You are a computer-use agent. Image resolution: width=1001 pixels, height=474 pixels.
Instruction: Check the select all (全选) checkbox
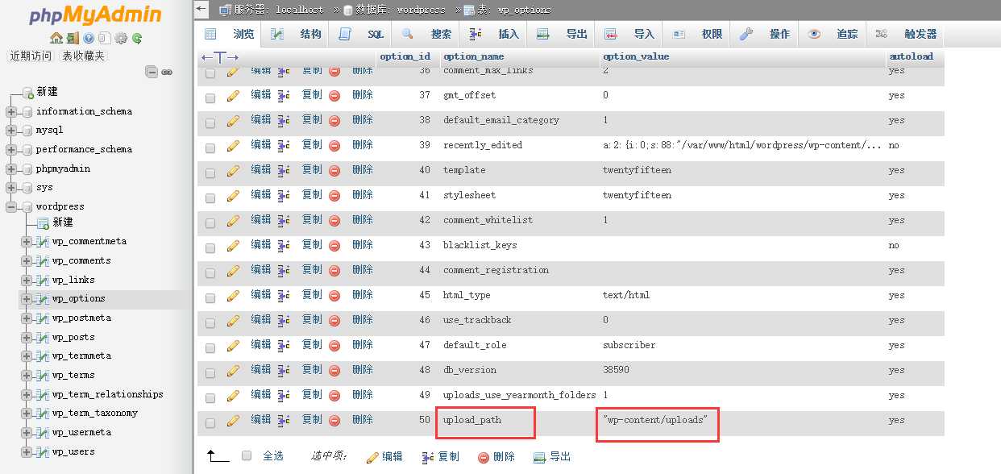tap(247, 455)
